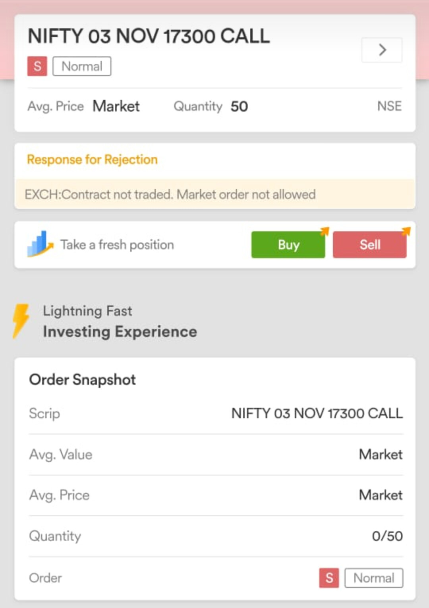Viewport: 429px width, 608px height.
Task: Click the Scrip row in Order Snapshot
Action: (216, 413)
